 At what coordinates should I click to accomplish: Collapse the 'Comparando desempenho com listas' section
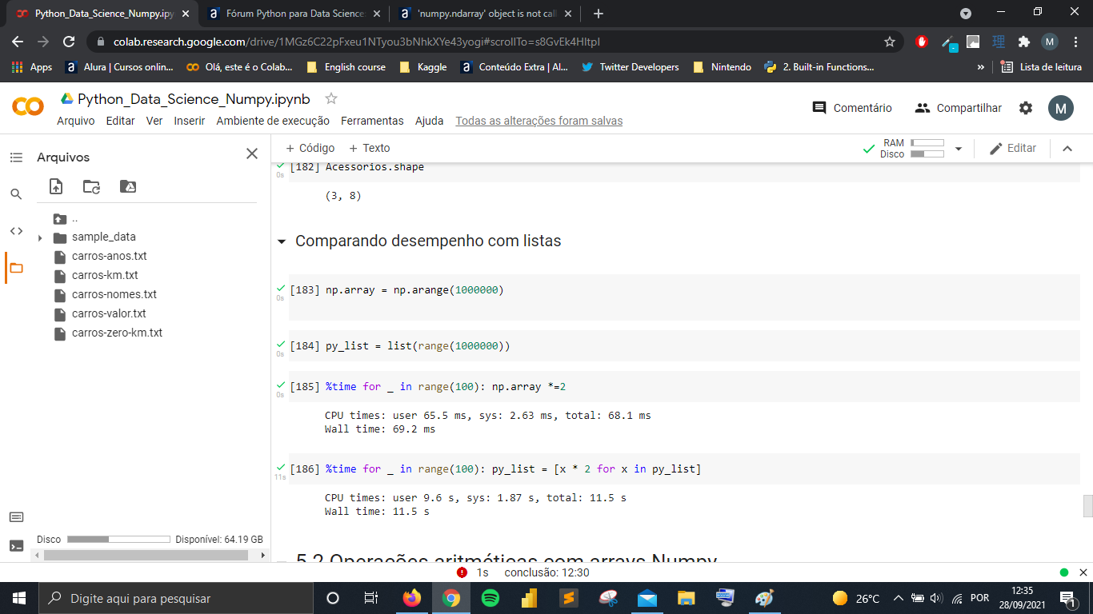281,241
